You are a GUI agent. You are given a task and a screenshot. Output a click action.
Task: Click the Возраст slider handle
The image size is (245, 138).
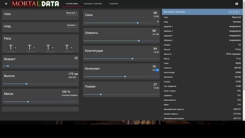8,66
